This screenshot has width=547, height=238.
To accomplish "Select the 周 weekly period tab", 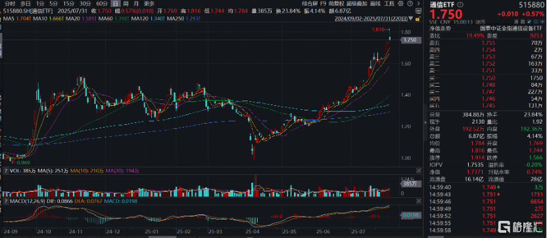I will [126, 4].
